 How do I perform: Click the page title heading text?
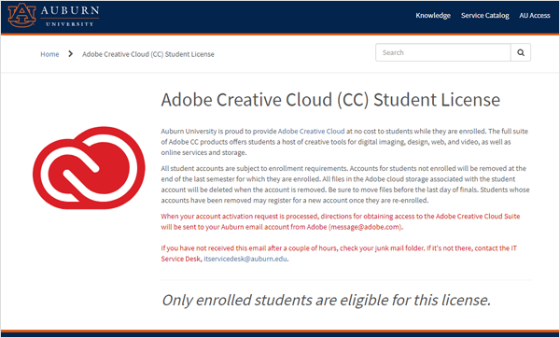tap(330, 100)
